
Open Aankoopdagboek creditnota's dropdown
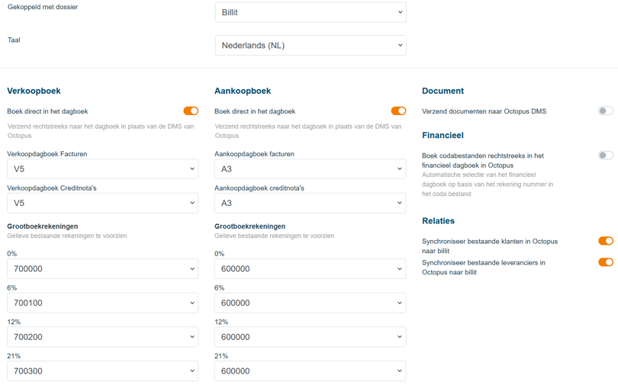pyautogui.click(x=311, y=204)
